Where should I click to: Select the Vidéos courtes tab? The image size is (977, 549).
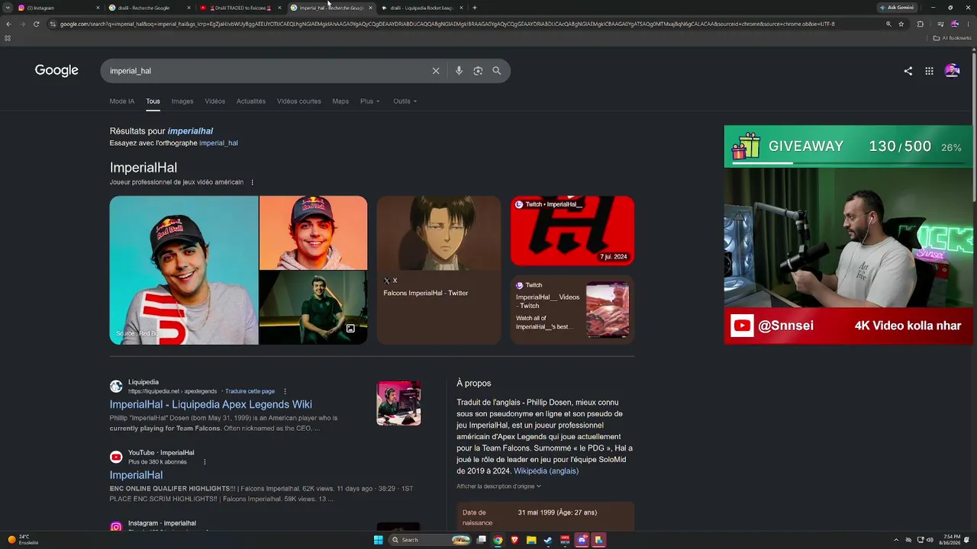tap(299, 101)
